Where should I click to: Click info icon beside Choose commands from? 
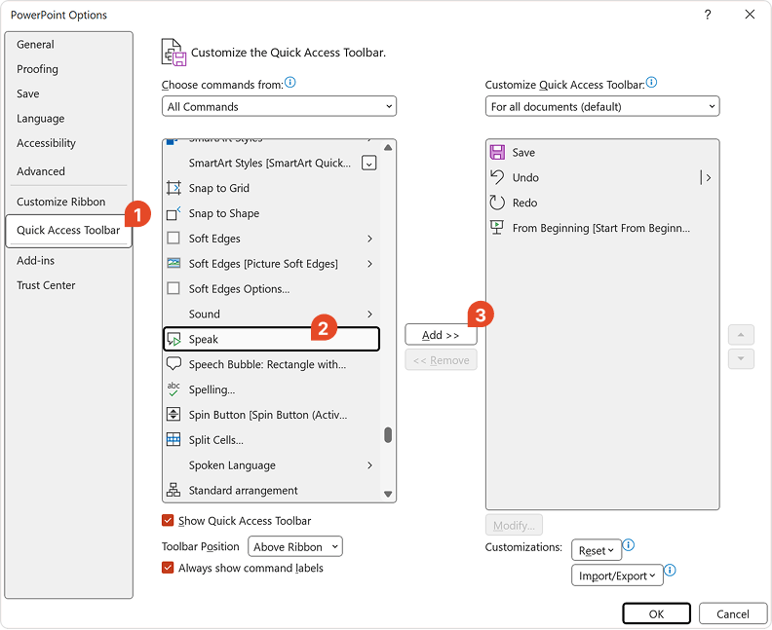pos(290,82)
